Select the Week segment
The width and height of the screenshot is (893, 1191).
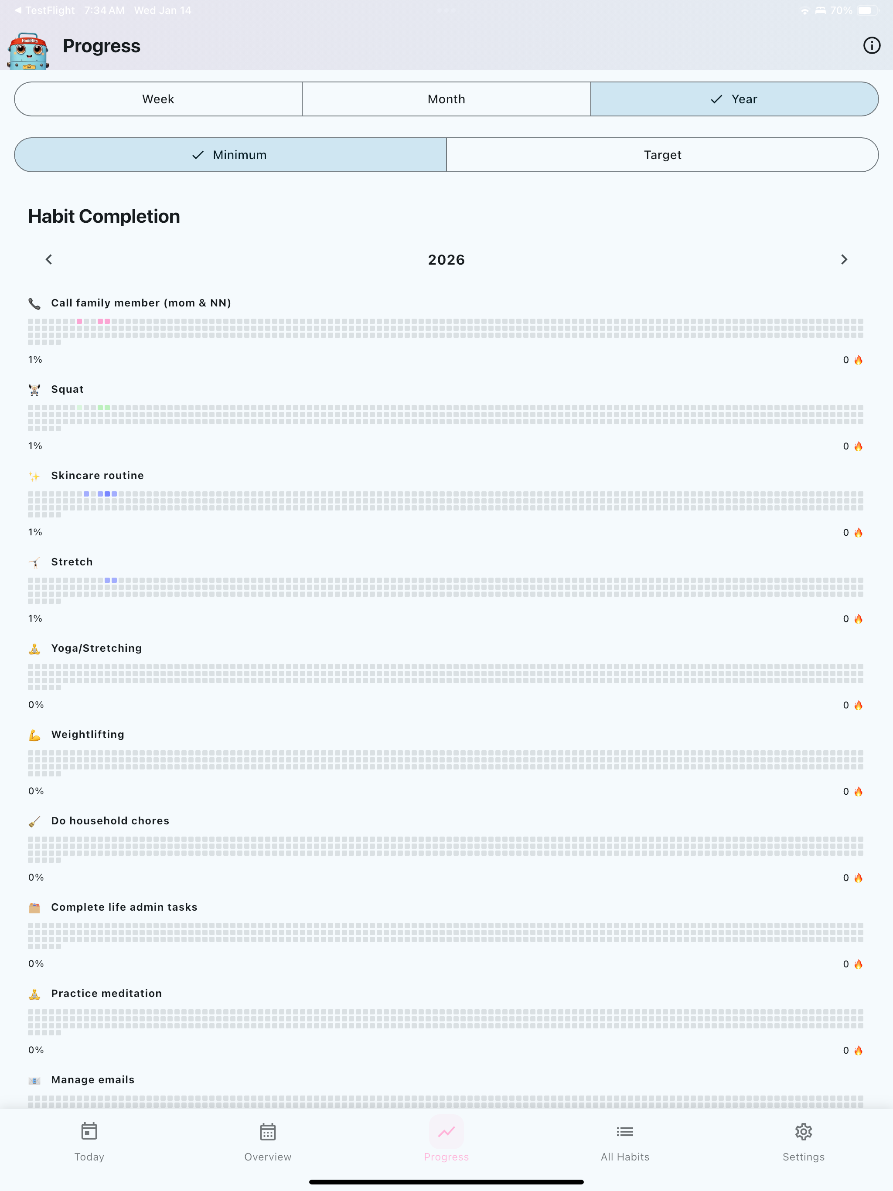(x=158, y=99)
